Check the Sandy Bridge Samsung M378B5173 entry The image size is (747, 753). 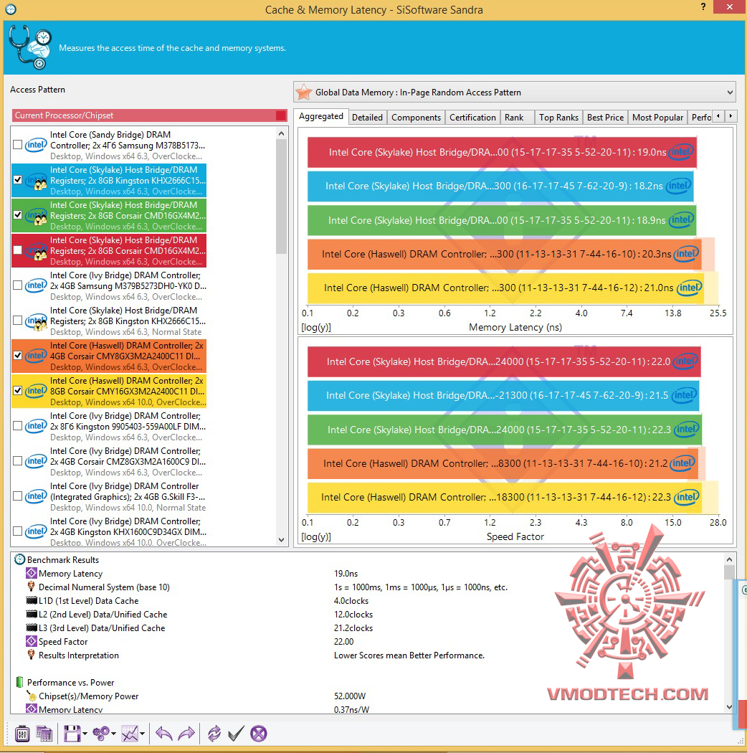pyautogui.click(x=18, y=145)
